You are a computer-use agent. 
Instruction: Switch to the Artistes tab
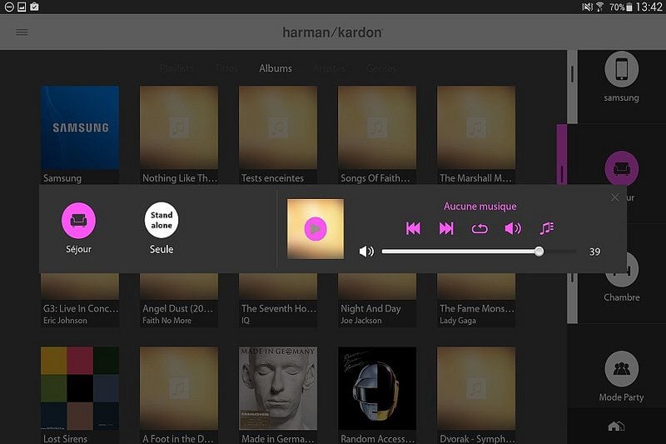click(x=329, y=68)
